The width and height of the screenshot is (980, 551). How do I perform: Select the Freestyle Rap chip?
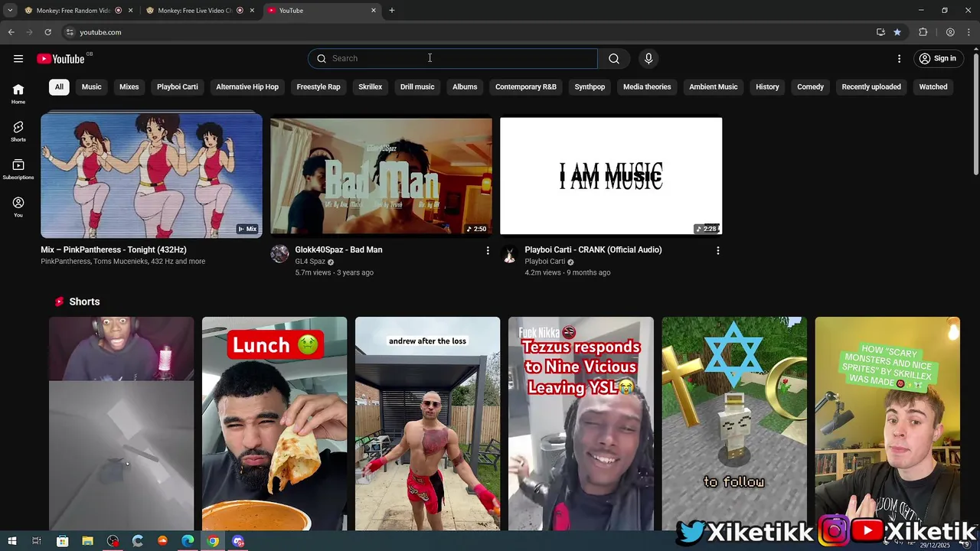point(318,87)
